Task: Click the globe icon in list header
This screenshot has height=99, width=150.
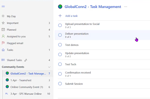Action: pos(60,7)
